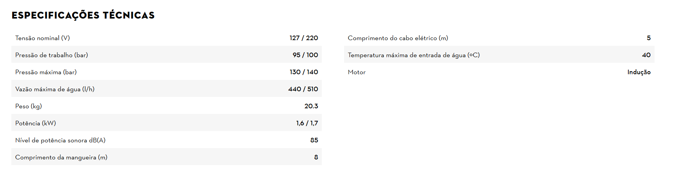
Task: Click the 85 sound level value
Action: (x=314, y=140)
